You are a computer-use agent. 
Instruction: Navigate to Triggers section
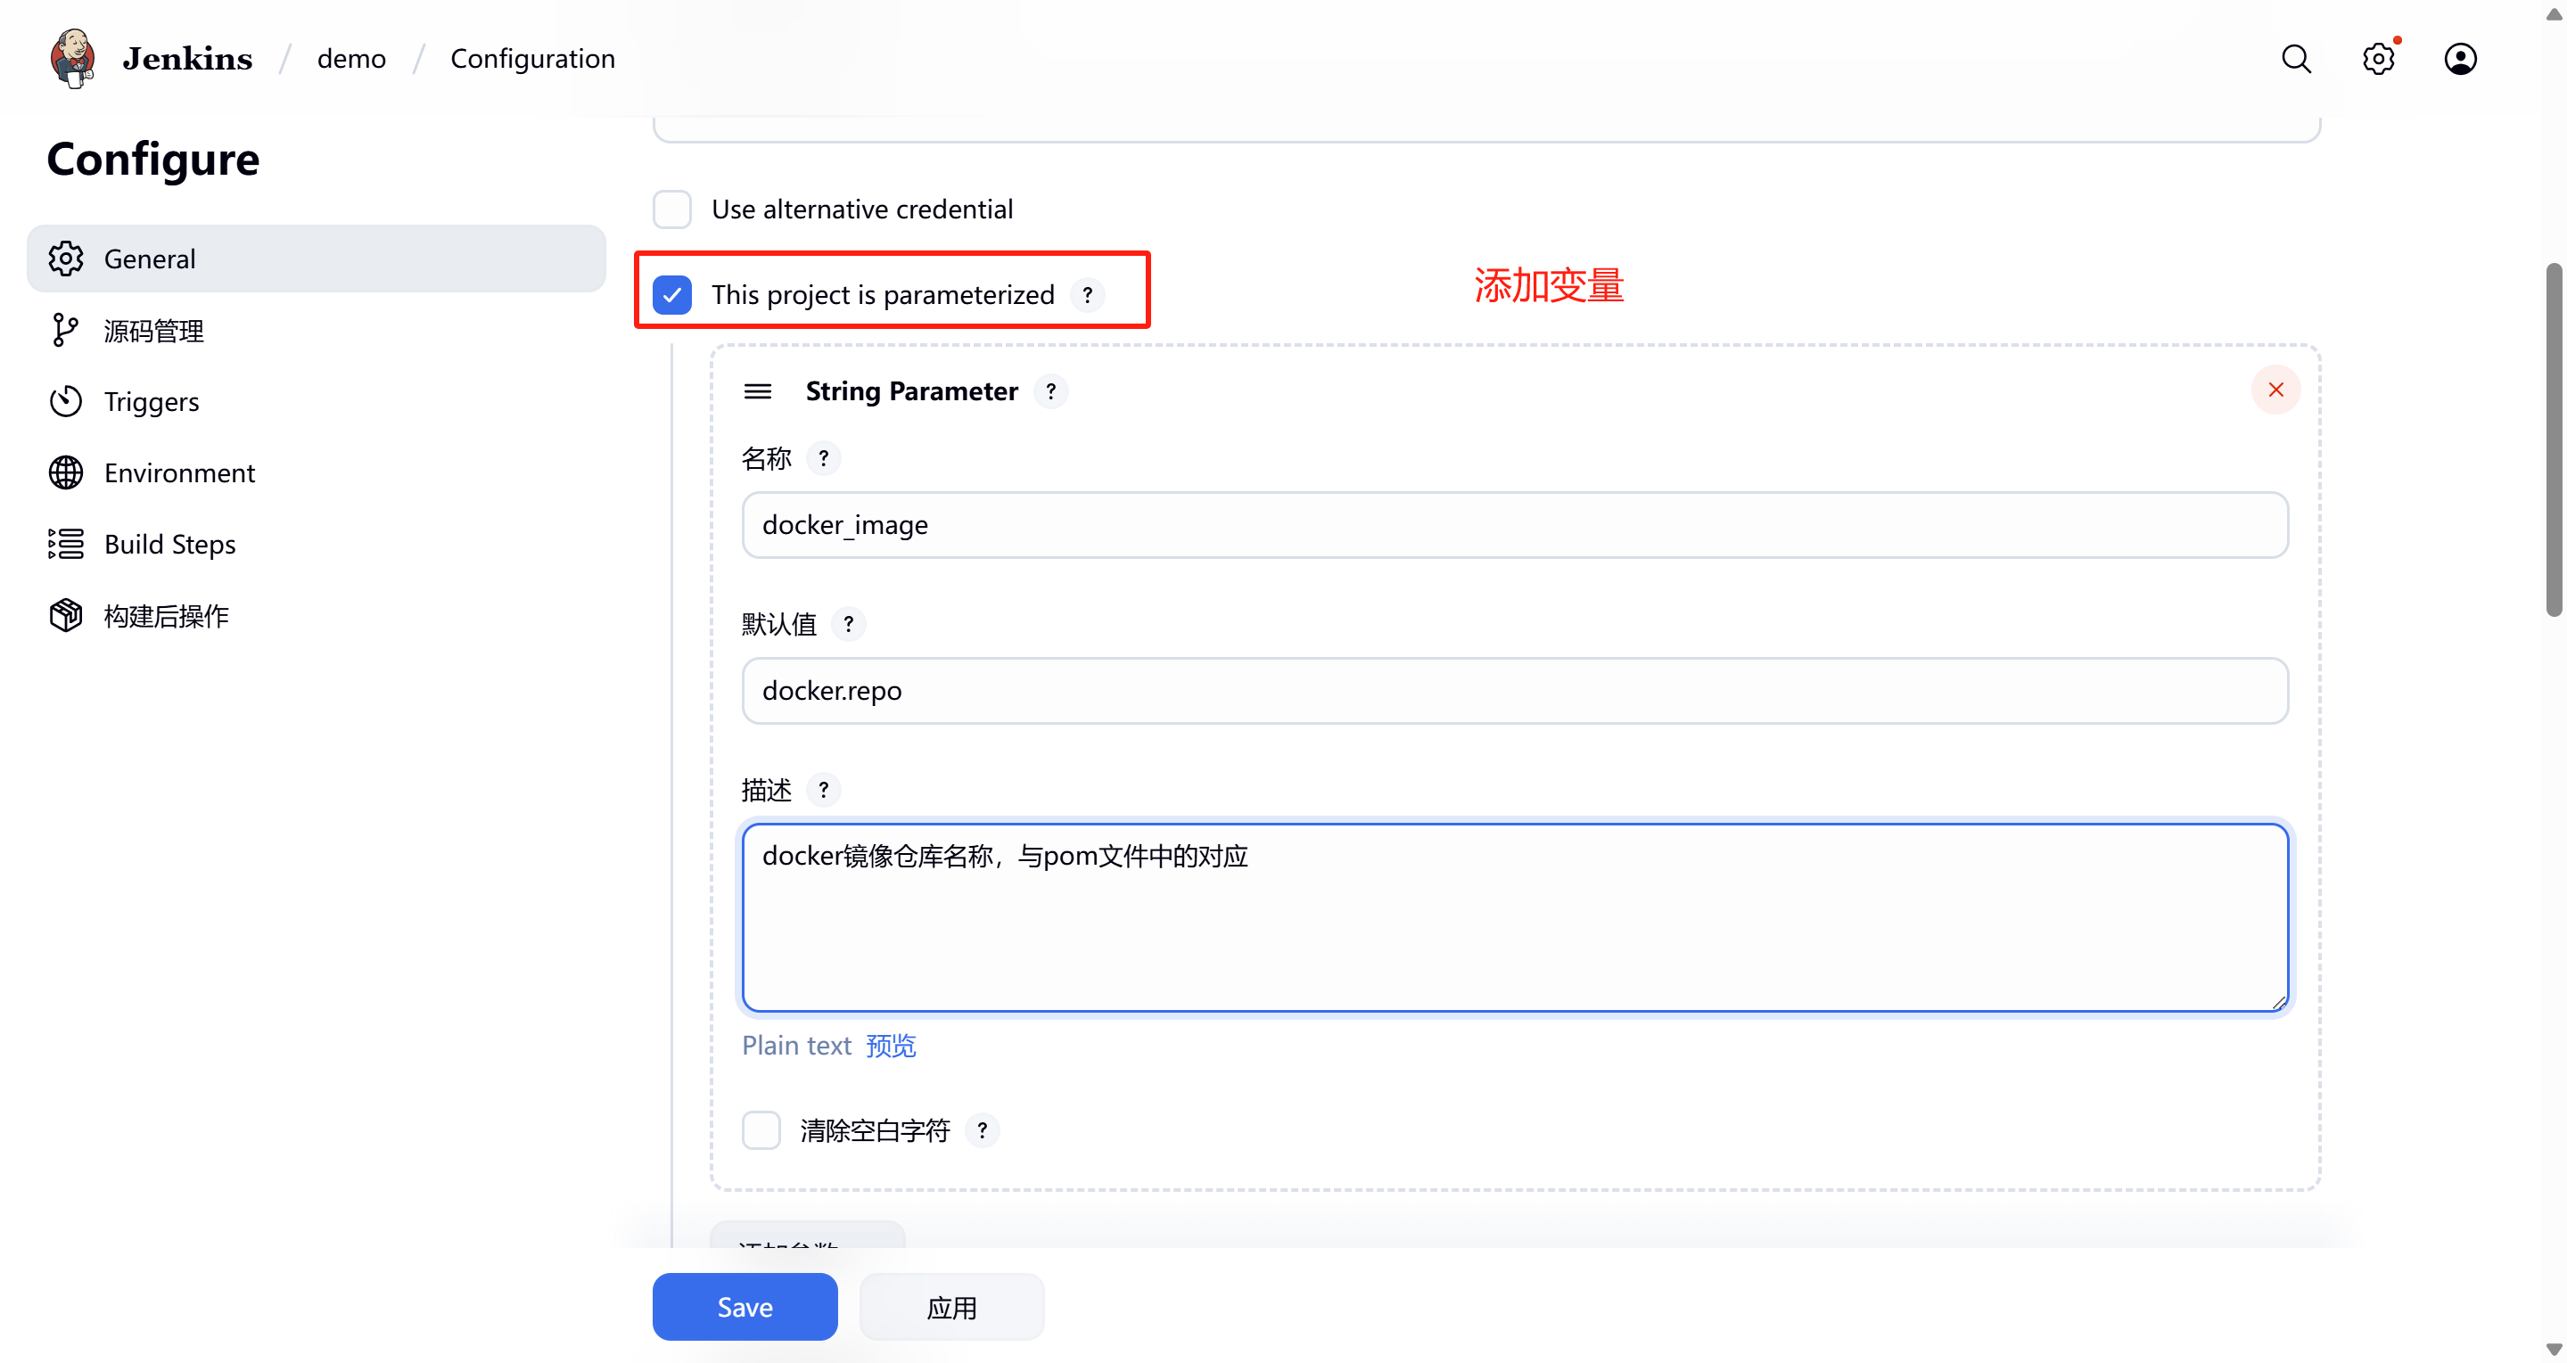click(x=152, y=401)
